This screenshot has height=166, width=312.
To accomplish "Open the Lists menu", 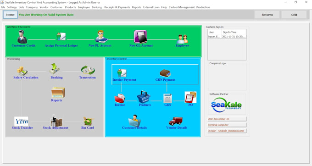I will pos(21,7).
